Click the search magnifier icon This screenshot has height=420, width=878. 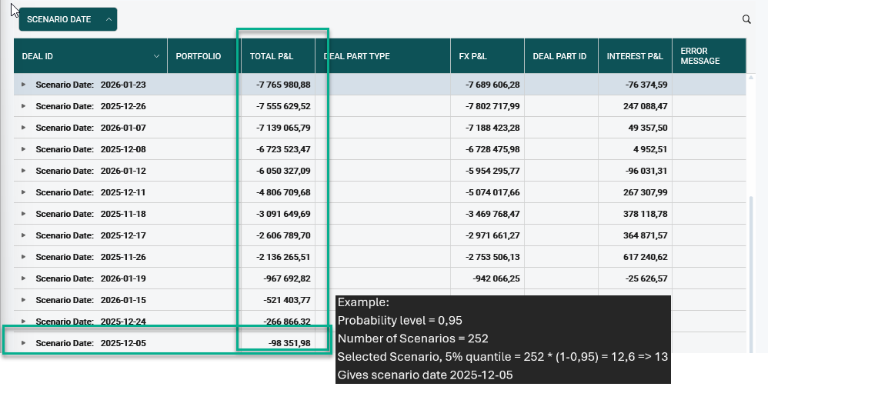pos(746,19)
